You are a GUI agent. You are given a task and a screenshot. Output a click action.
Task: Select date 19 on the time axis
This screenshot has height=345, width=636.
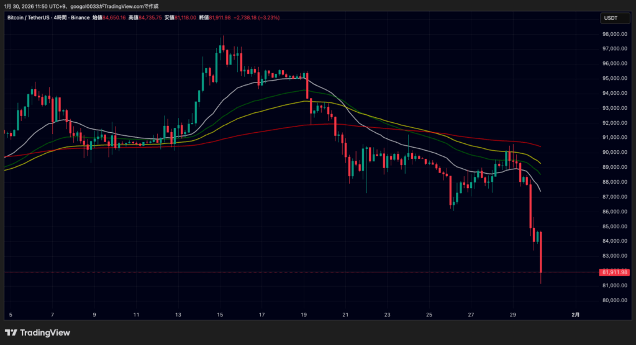(x=304, y=315)
